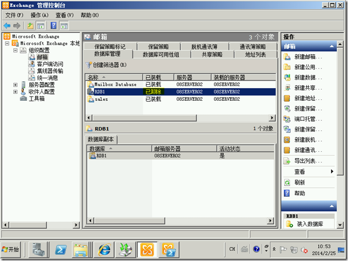Viewport: 348px width, 261px height.
Task: Click the 开始 Start button
Action: (11, 250)
